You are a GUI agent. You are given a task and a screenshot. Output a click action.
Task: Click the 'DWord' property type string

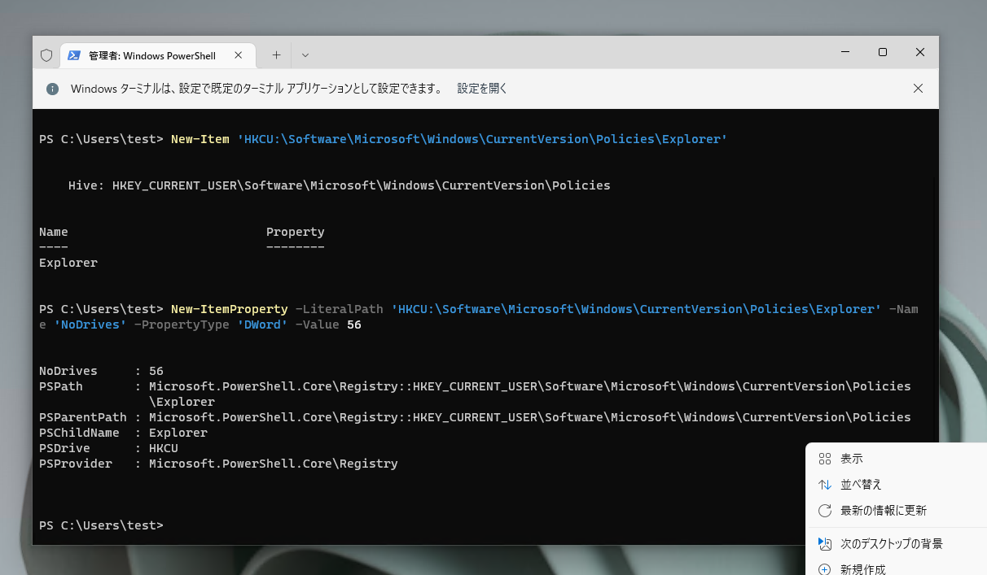(x=262, y=325)
